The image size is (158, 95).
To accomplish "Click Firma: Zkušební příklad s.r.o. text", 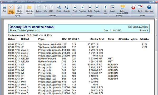I will 25,31.
